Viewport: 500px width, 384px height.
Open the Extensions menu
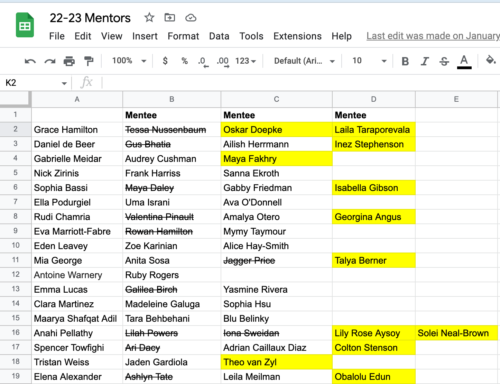pyautogui.click(x=297, y=36)
